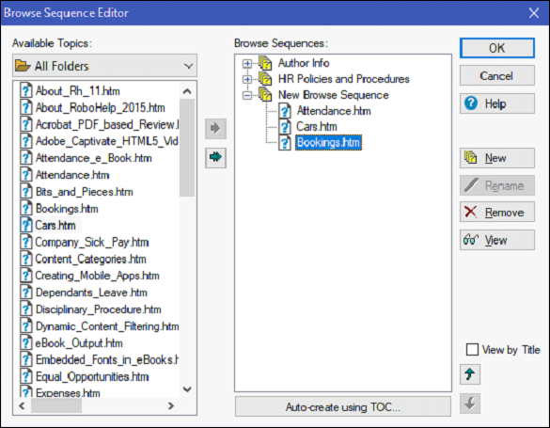550x428 pixels.
Task: Click the double green arrow add button
Action: (x=215, y=157)
